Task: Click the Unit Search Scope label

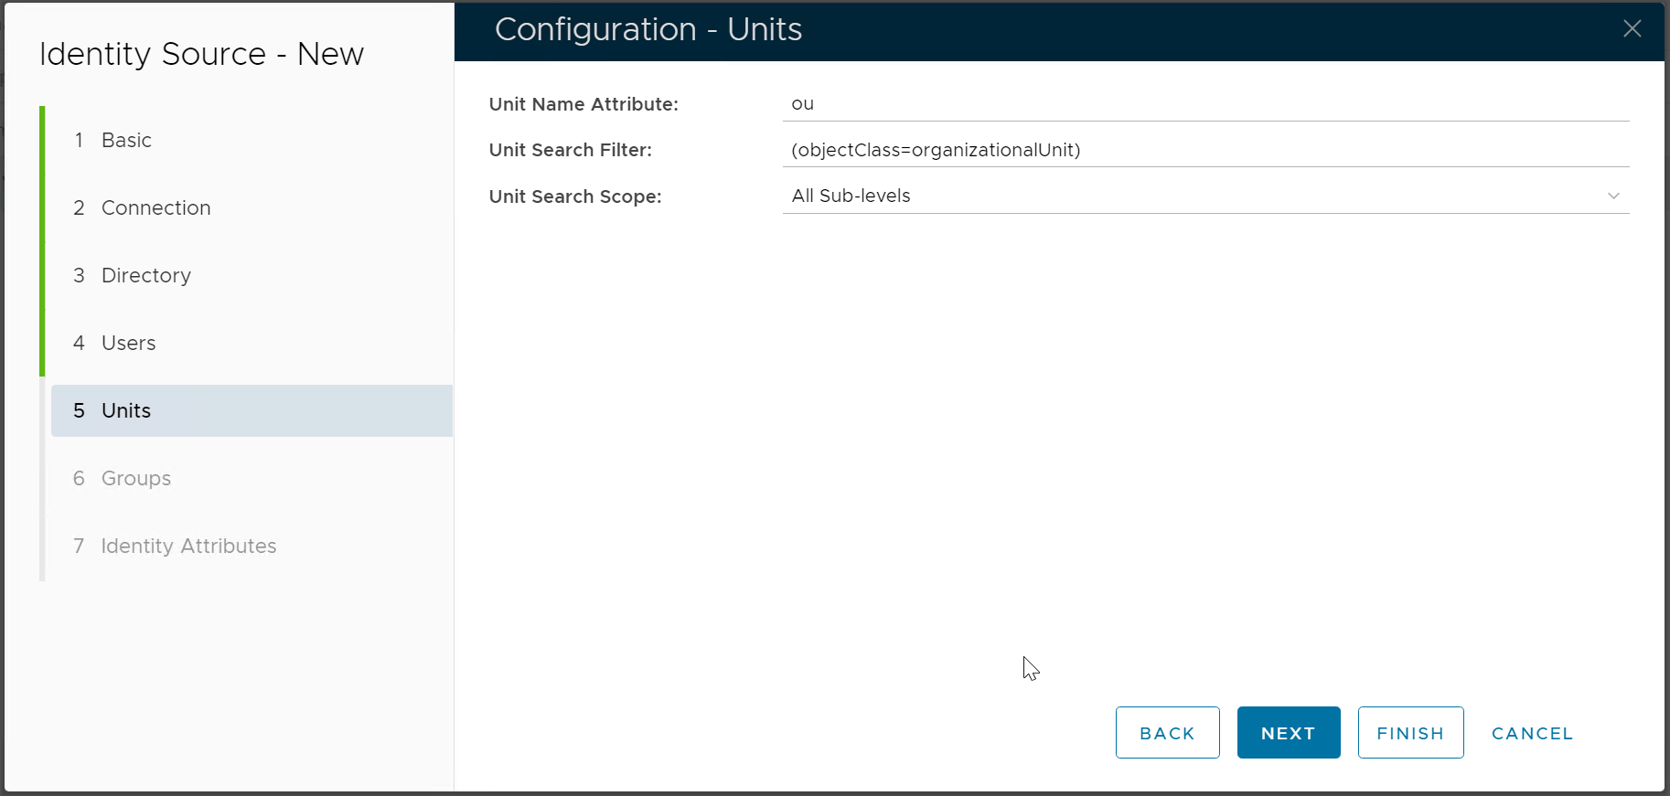Action: [x=574, y=196]
